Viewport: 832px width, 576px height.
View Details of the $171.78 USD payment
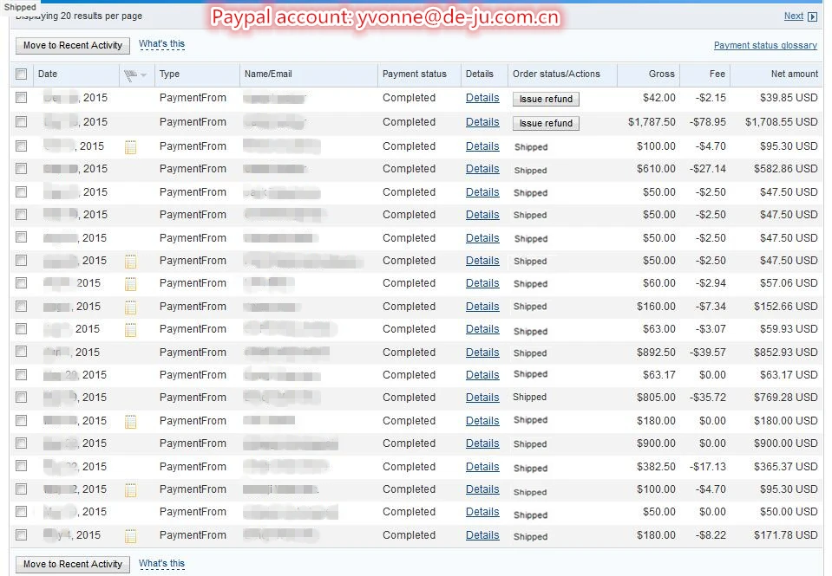(x=482, y=535)
